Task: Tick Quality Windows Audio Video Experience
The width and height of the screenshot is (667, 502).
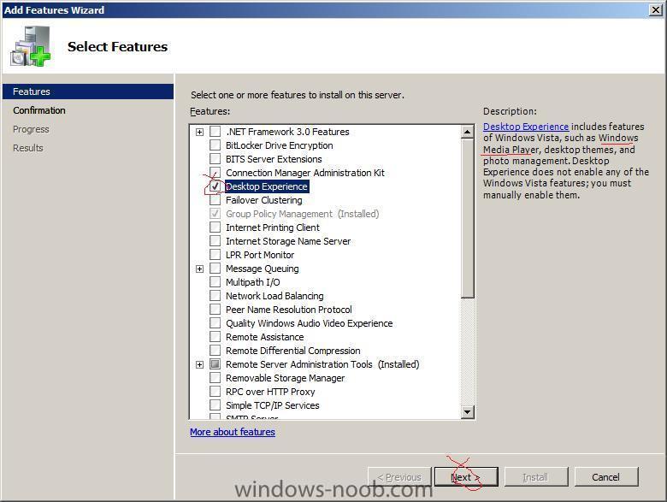Action: click(215, 323)
